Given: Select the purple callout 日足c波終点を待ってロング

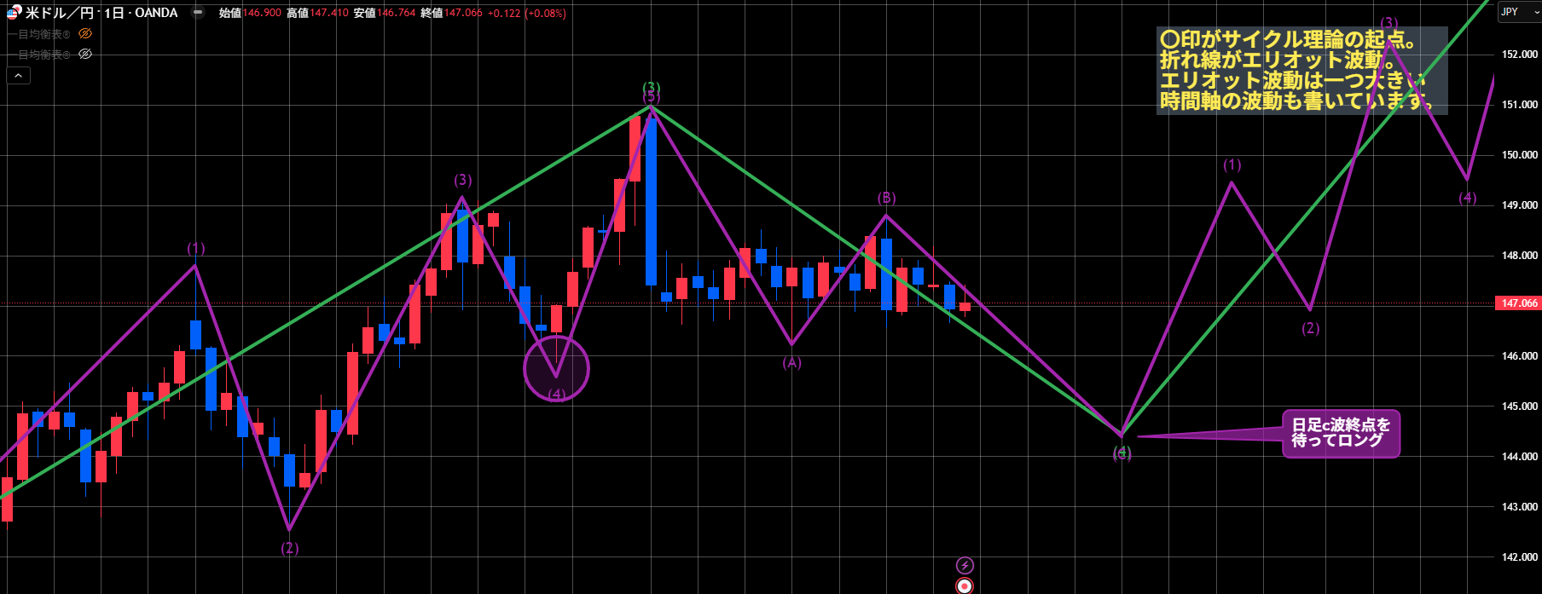Looking at the screenshot, I should 1341,433.
